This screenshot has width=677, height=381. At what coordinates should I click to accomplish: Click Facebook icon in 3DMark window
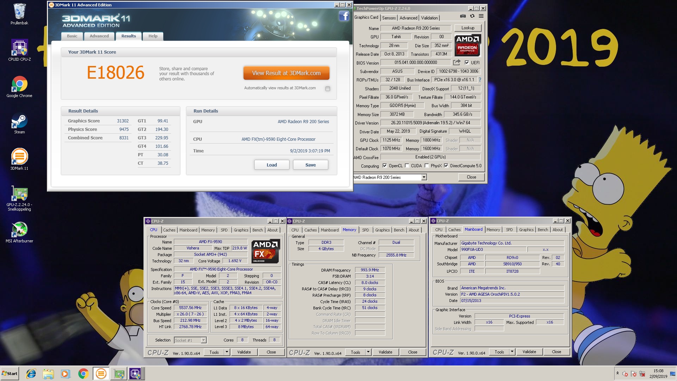[x=344, y=16]
